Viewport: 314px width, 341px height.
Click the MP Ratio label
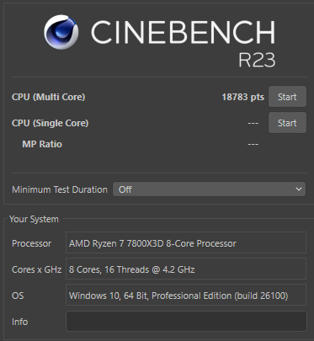pyautogui.click(x=42, y=144)
